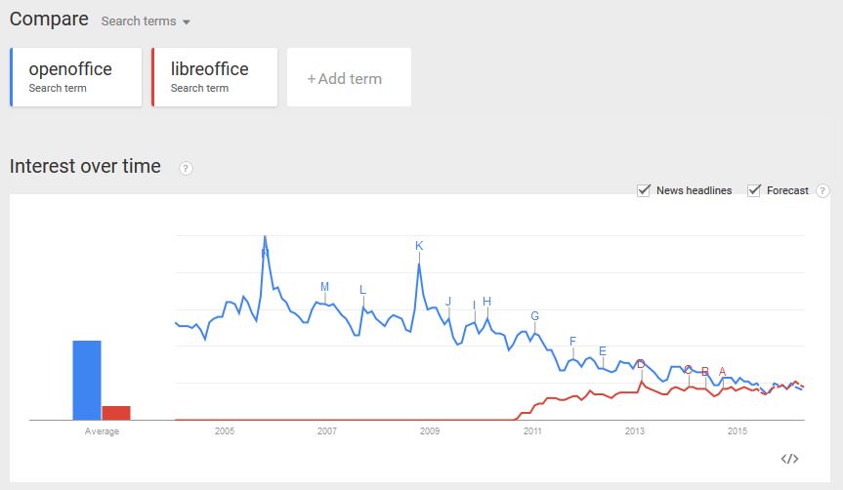This screenshot has width=843, height=490.
Task: Click news headline marker H
Action: (486, 302)
